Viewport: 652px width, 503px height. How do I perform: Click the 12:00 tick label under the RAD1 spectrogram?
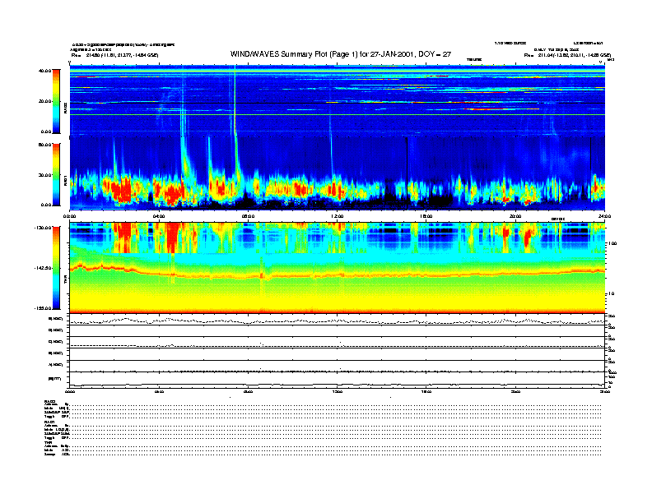338,216
